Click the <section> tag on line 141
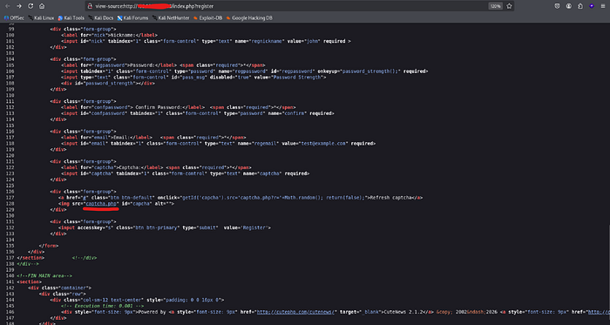610x325 pixels. pyautogui.click(x=29, y=281)
